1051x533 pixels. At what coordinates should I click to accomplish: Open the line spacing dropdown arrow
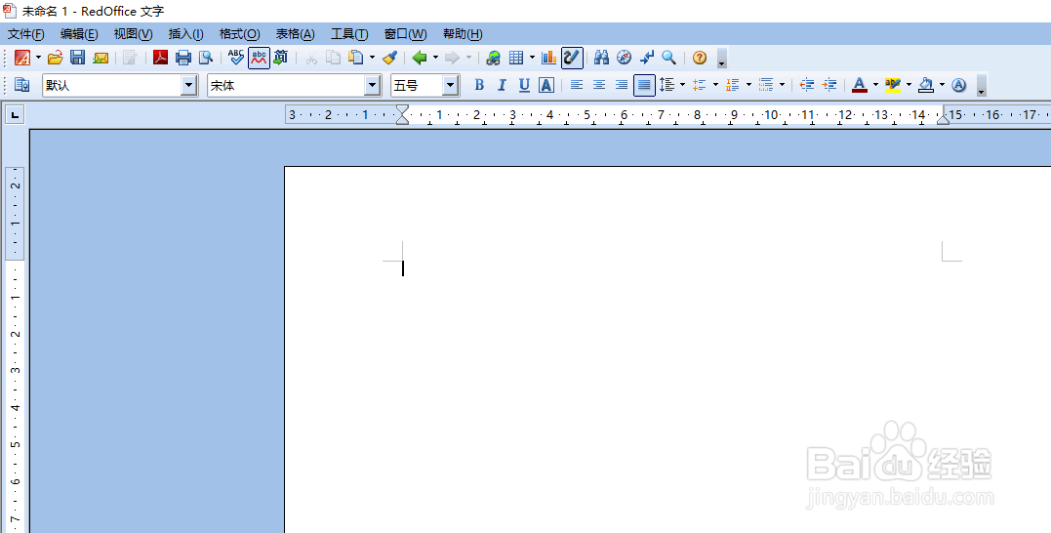682,85
